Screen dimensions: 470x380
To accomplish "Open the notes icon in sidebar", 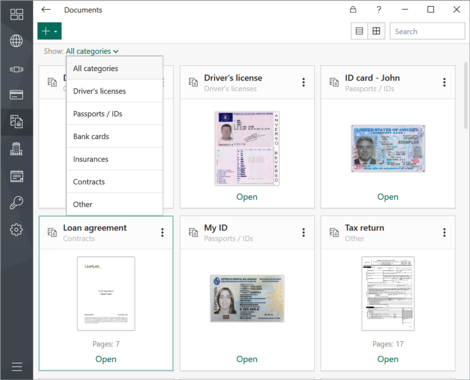I will pos(17,176).
